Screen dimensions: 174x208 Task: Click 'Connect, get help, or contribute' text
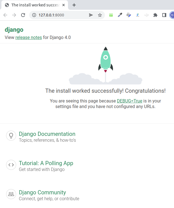pyautogui.click(x=49, y=199)
